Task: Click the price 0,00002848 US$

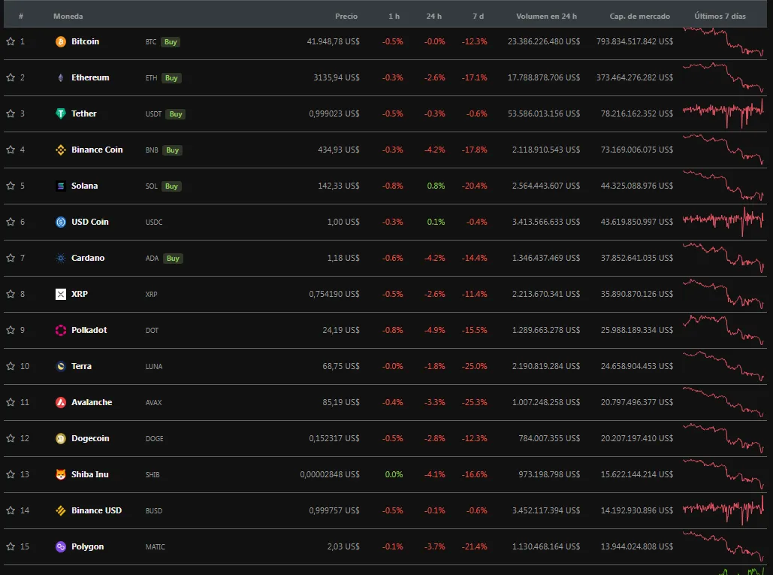Action: click(330, 474)
